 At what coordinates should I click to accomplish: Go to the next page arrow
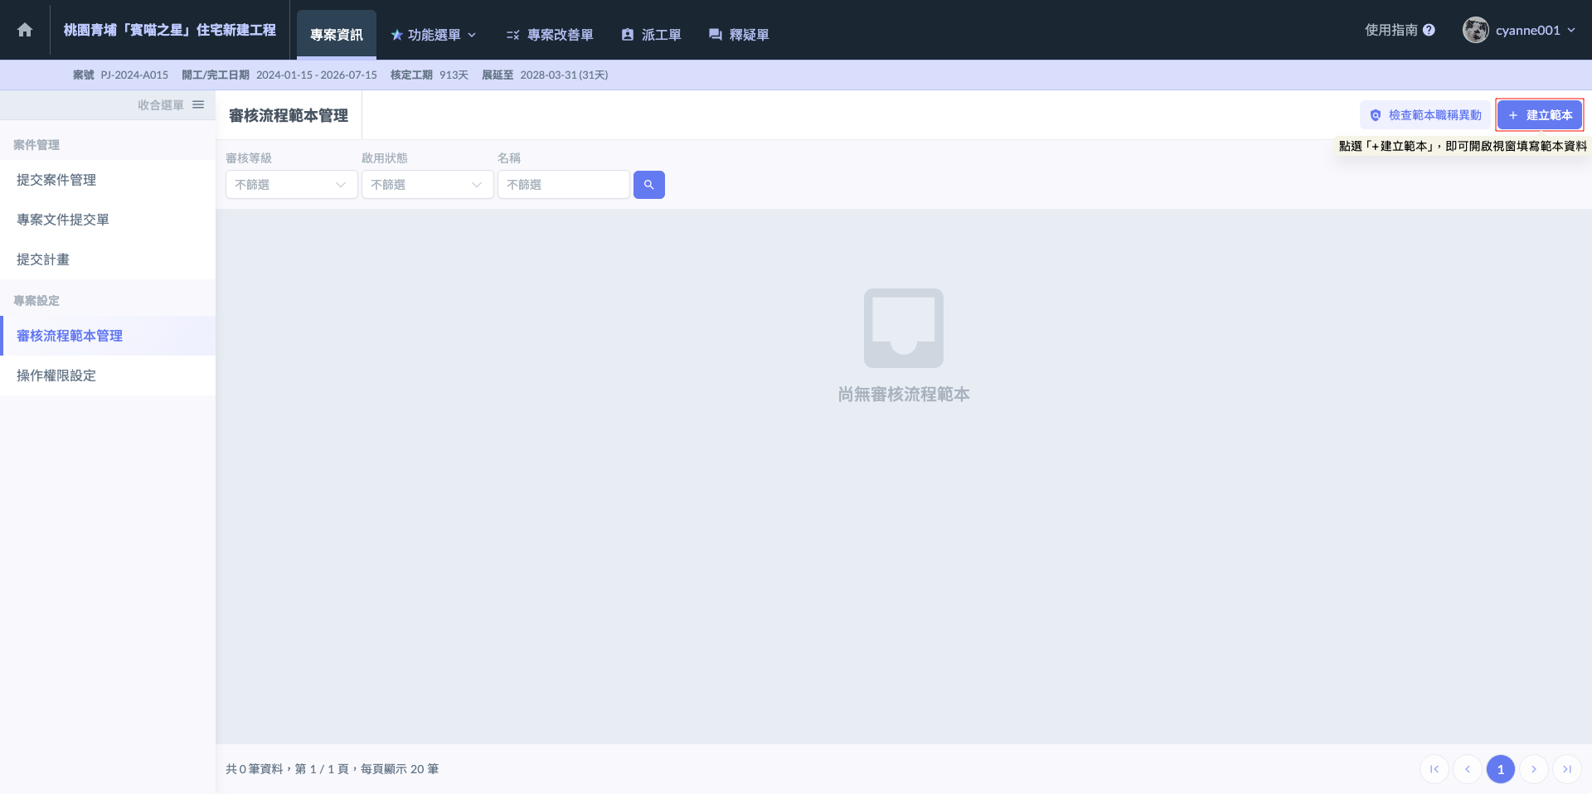coord(1534,769)
